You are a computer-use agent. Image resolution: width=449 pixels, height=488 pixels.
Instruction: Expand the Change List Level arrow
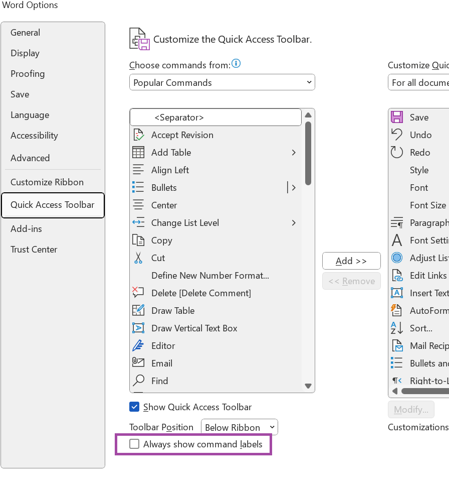(294, 223)
